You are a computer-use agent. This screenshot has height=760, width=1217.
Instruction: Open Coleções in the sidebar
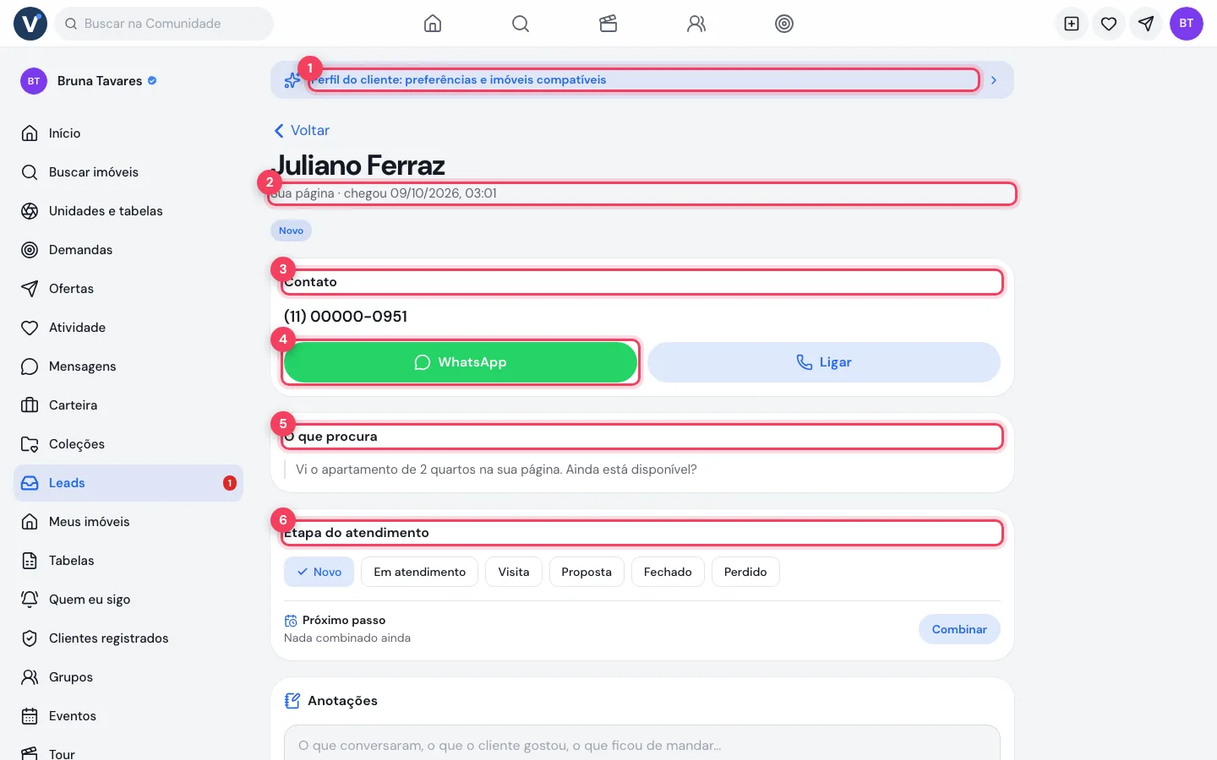(x=128, y=444)
